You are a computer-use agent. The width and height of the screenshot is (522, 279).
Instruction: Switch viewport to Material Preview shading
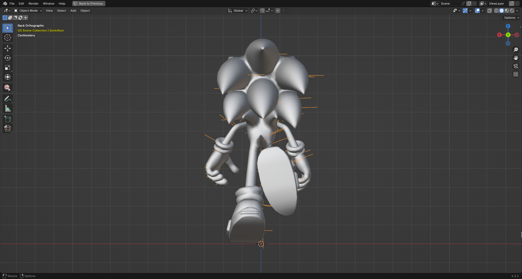[x=507, y=11]
